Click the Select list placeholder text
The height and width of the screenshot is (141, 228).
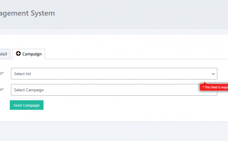point(22,74)
